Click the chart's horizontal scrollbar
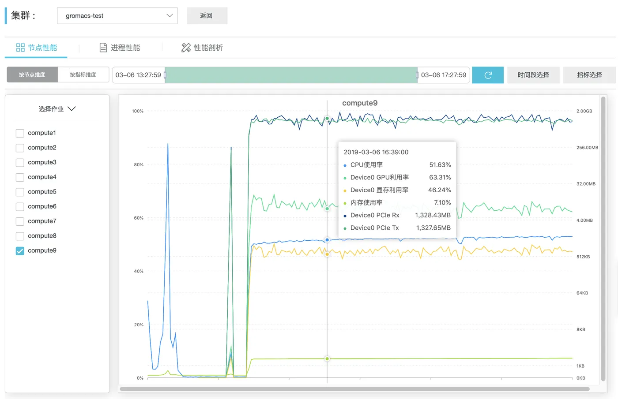Image resolution: width=618 pixels, height=399 pixels. [355, 389]
